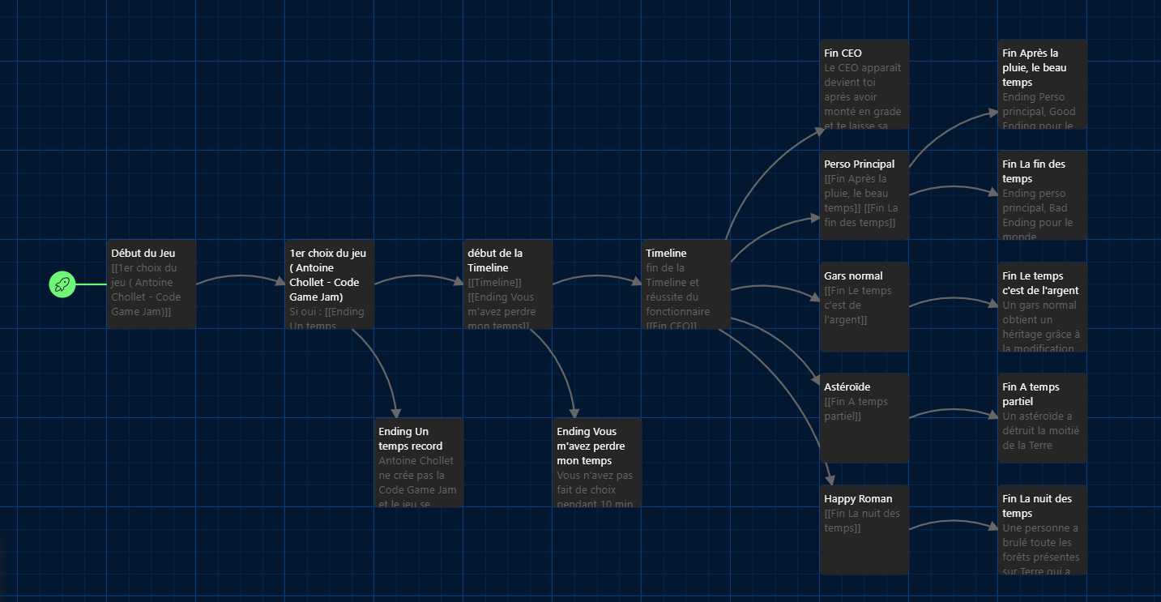Select the Happy Roman passage

point(864,529)
